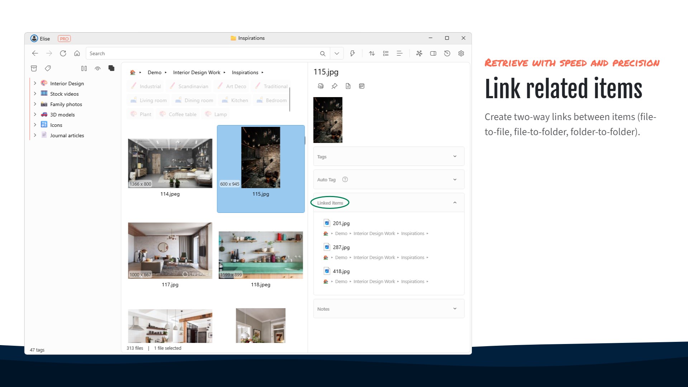688x387 pixels.
Task: Open search options dropdown arrow
Action: click(337, 53)
